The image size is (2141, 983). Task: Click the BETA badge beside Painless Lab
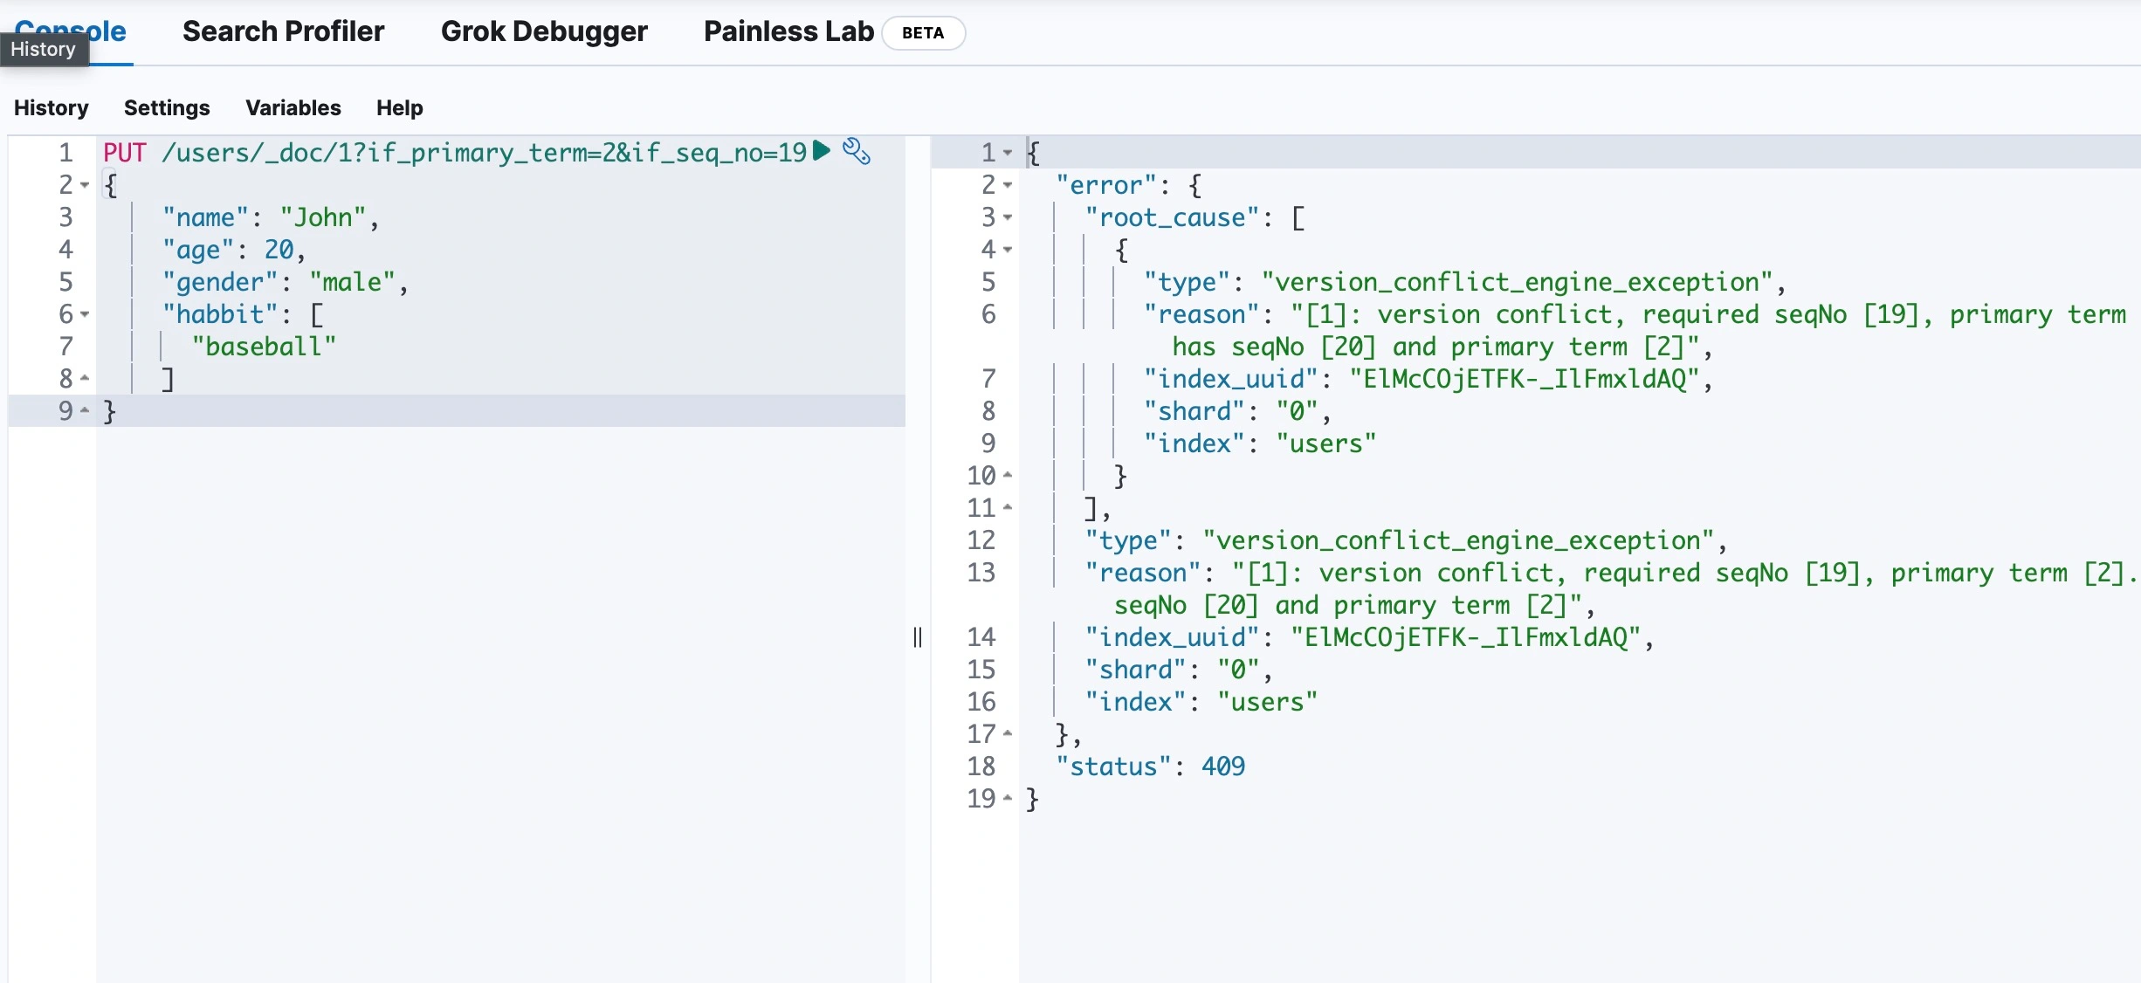click(x=923, y=33)
